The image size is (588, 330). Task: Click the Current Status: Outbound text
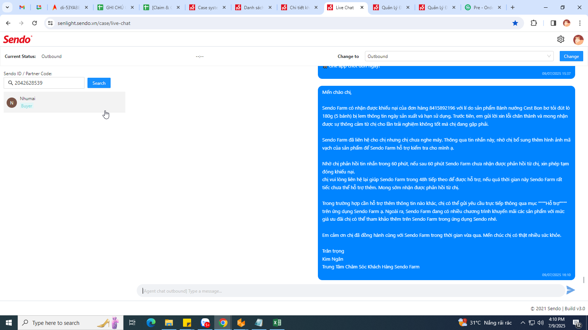[33, 56]
